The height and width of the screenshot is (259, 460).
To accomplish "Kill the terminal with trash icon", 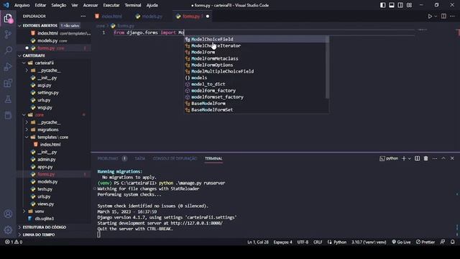I will [x=425, y=158].
